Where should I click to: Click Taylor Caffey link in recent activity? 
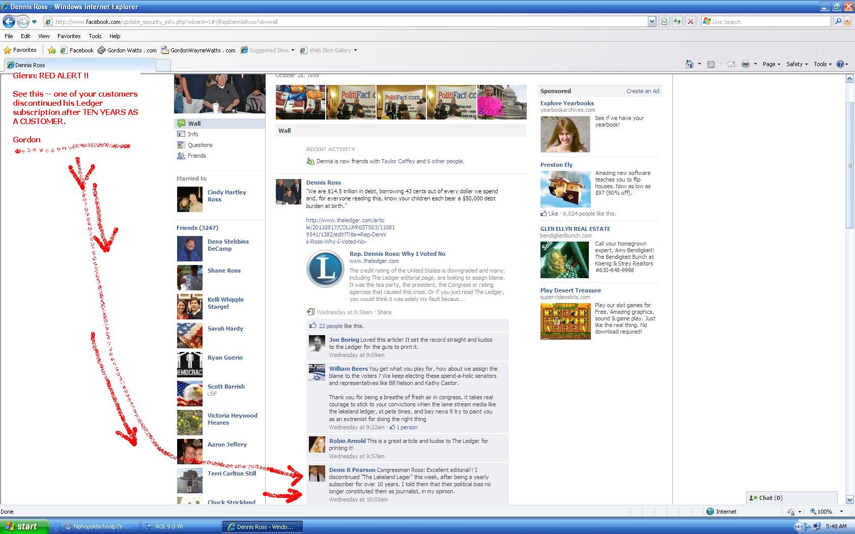(x=398, y=161)
